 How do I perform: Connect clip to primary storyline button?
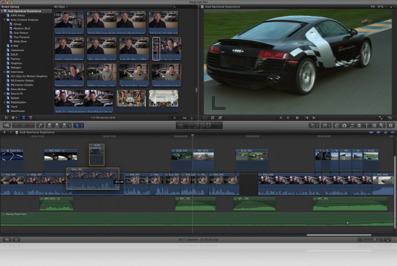[49, 125]
